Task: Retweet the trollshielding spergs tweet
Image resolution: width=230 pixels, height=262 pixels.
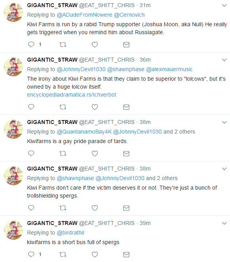Action: coord(63,208)
